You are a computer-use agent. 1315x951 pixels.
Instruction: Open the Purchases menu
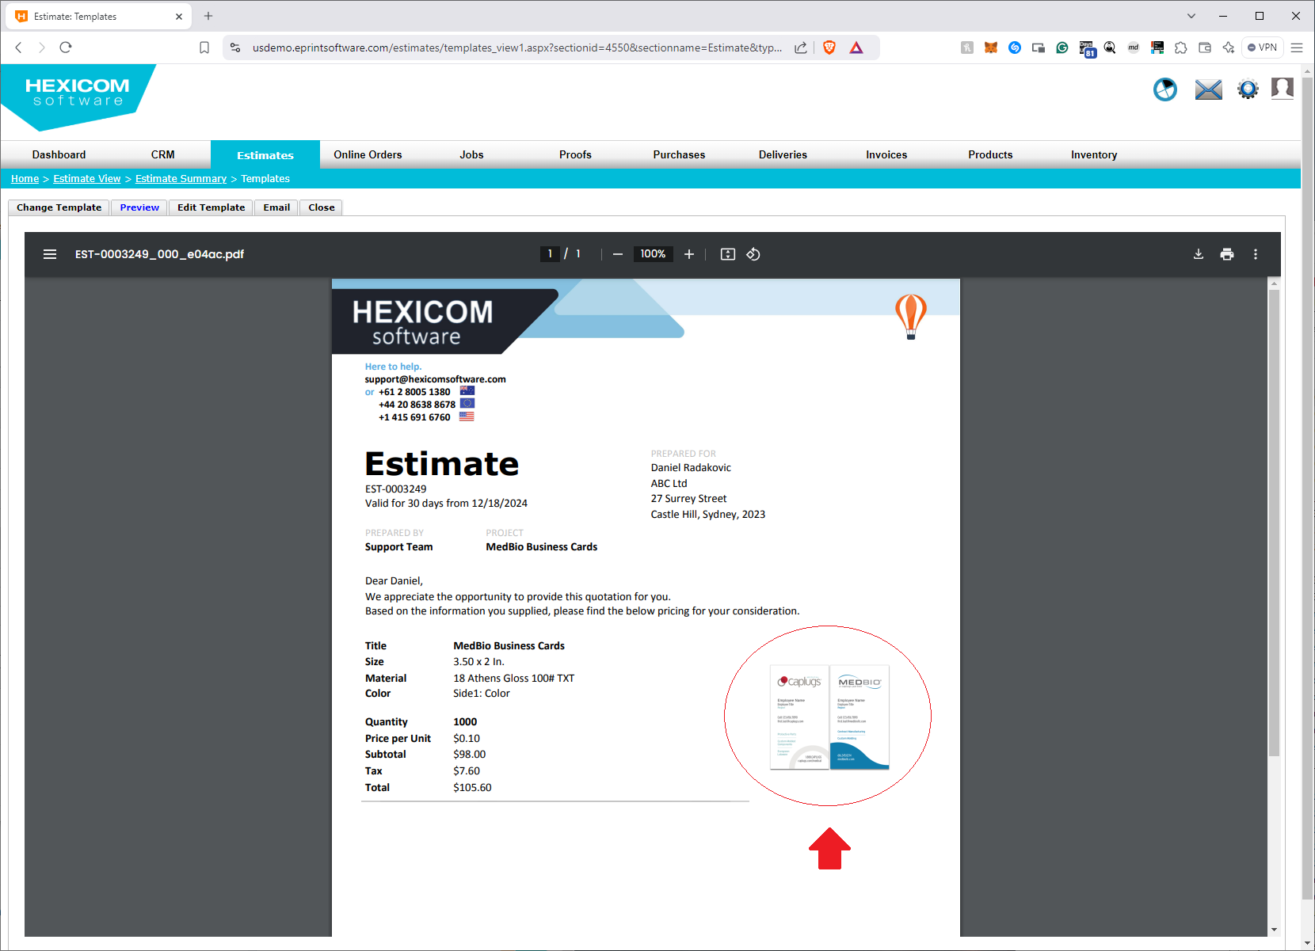(x=679, y=154)
